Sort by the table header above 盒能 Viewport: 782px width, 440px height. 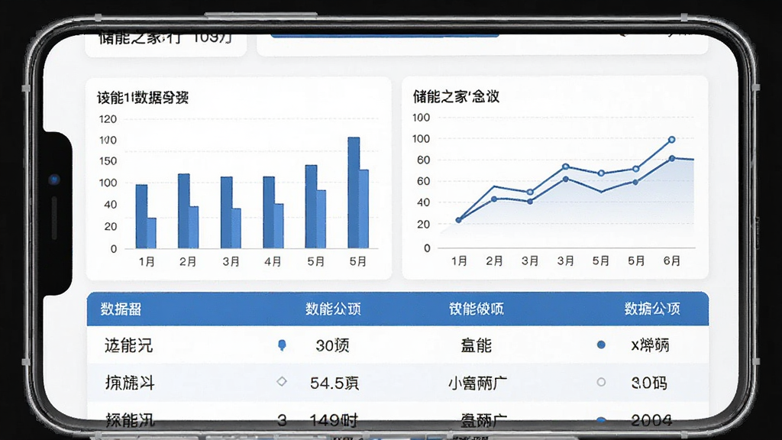pyautogui.click(x=477, y=309)
